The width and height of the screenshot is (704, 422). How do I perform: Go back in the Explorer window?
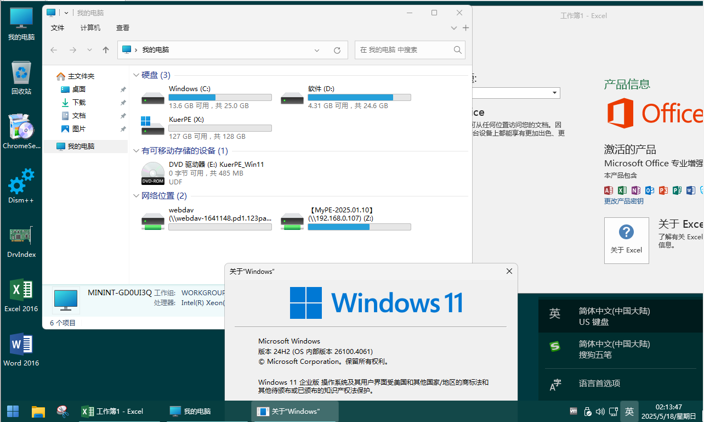(54, 50)
